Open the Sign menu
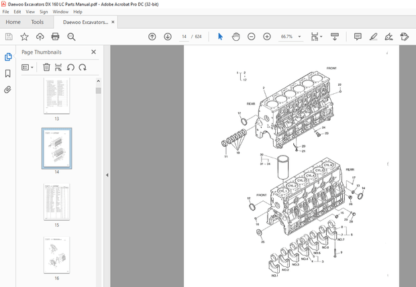Image resolution: width=416 pixels, height=287 pixels. pos(44,11)
